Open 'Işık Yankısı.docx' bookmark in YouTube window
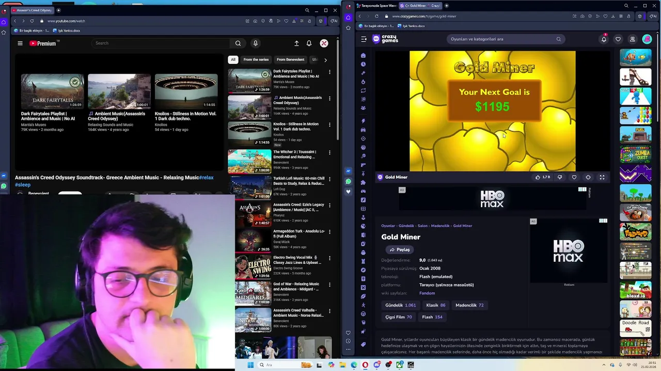 pyautogui.click(x=66, y=31)
